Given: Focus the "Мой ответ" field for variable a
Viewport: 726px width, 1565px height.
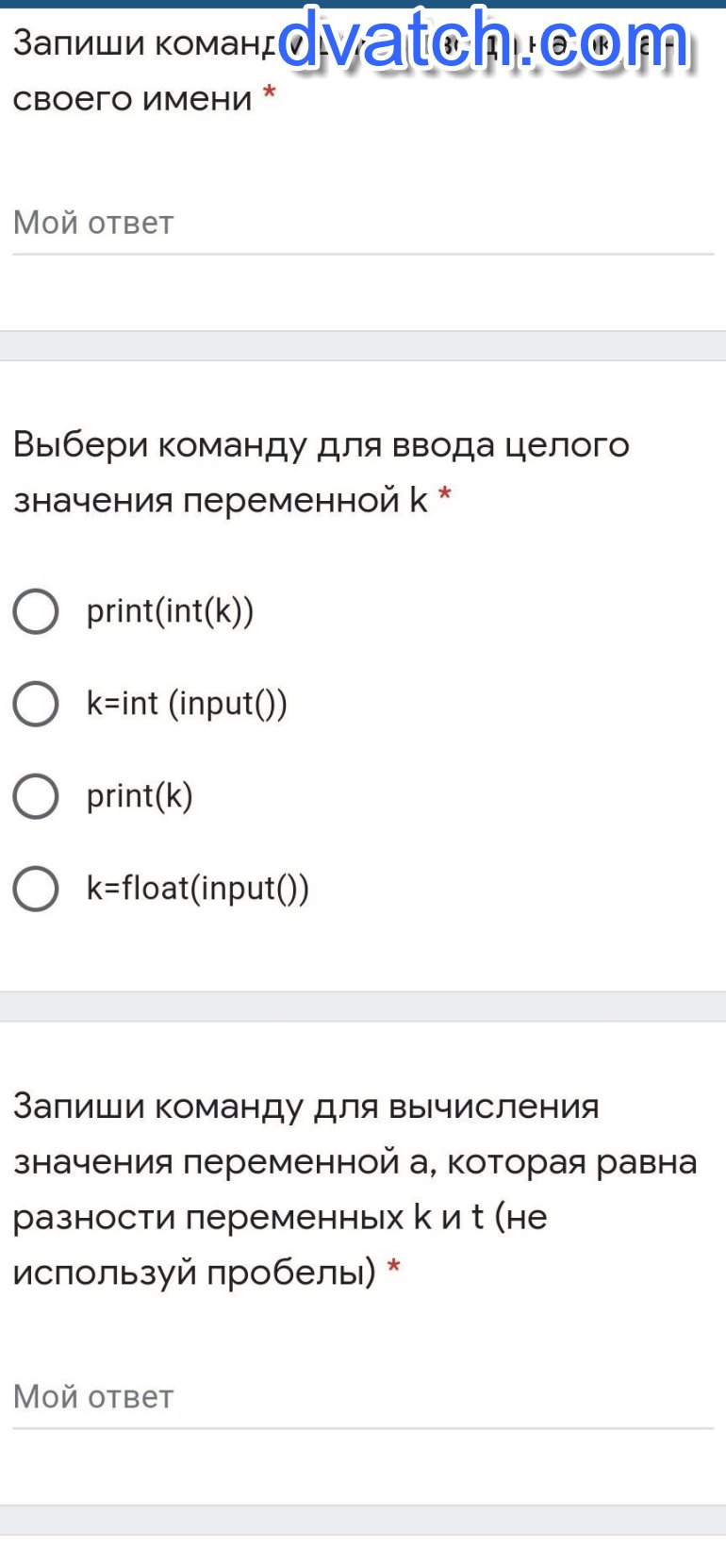Looking at the screenshot, I should pos(363,1397).
